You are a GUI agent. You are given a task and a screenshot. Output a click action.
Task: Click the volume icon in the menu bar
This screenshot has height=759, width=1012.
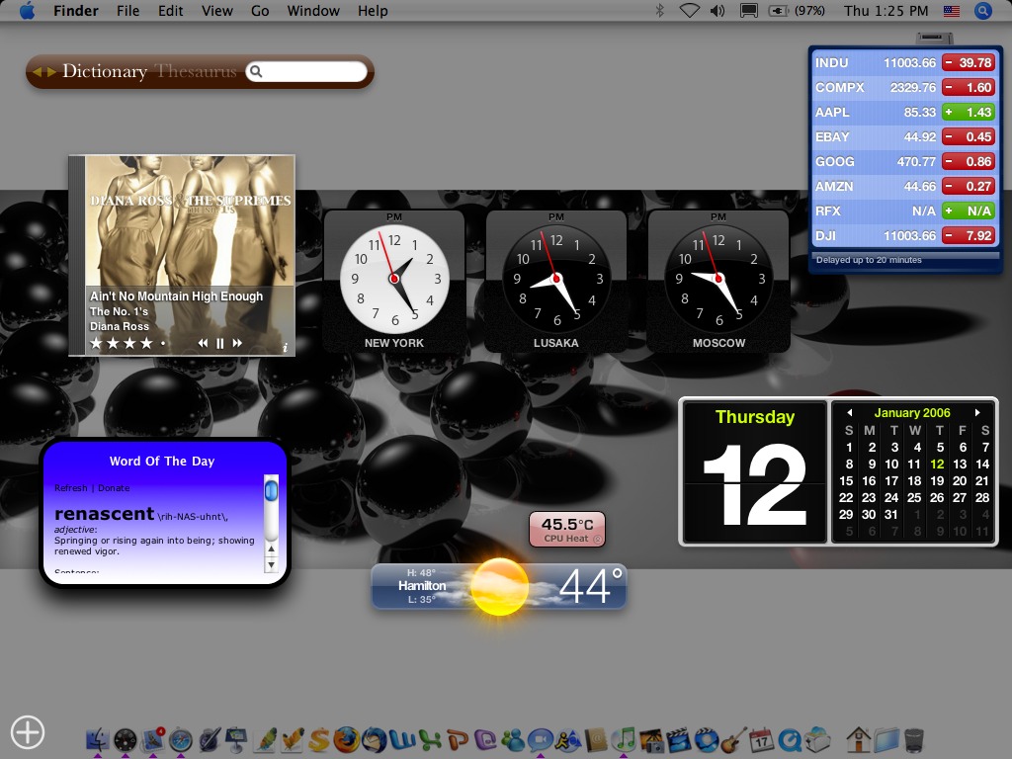(x=717, y=10)
